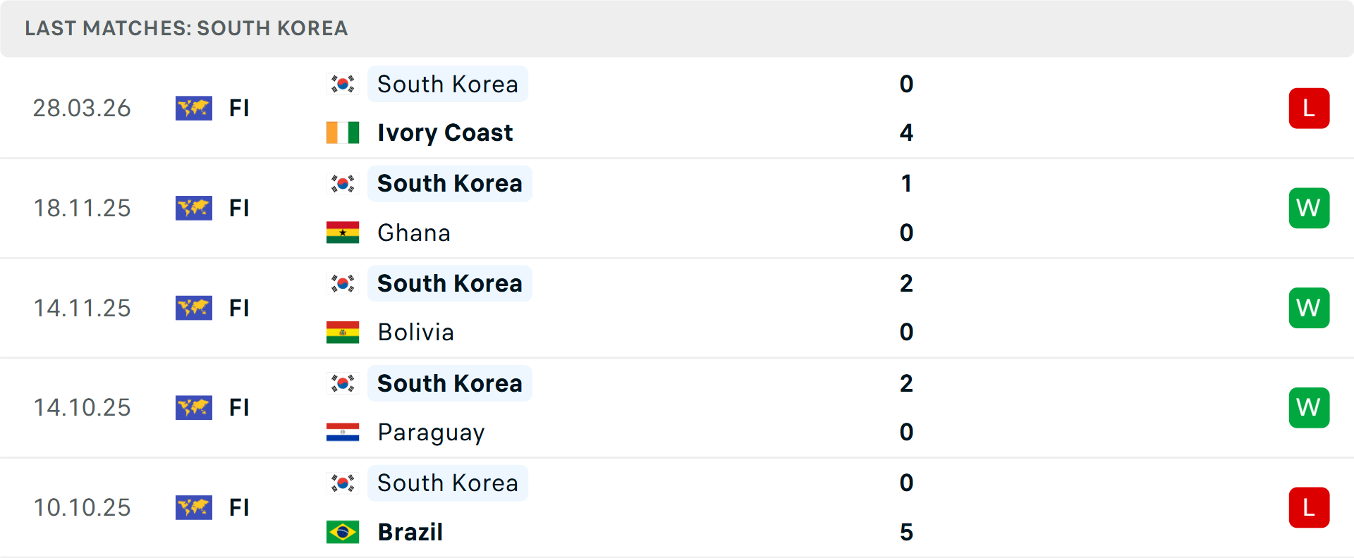Click the Brazil flag icon
This screenshot has height=558, width=1354.
click(343, 532)
